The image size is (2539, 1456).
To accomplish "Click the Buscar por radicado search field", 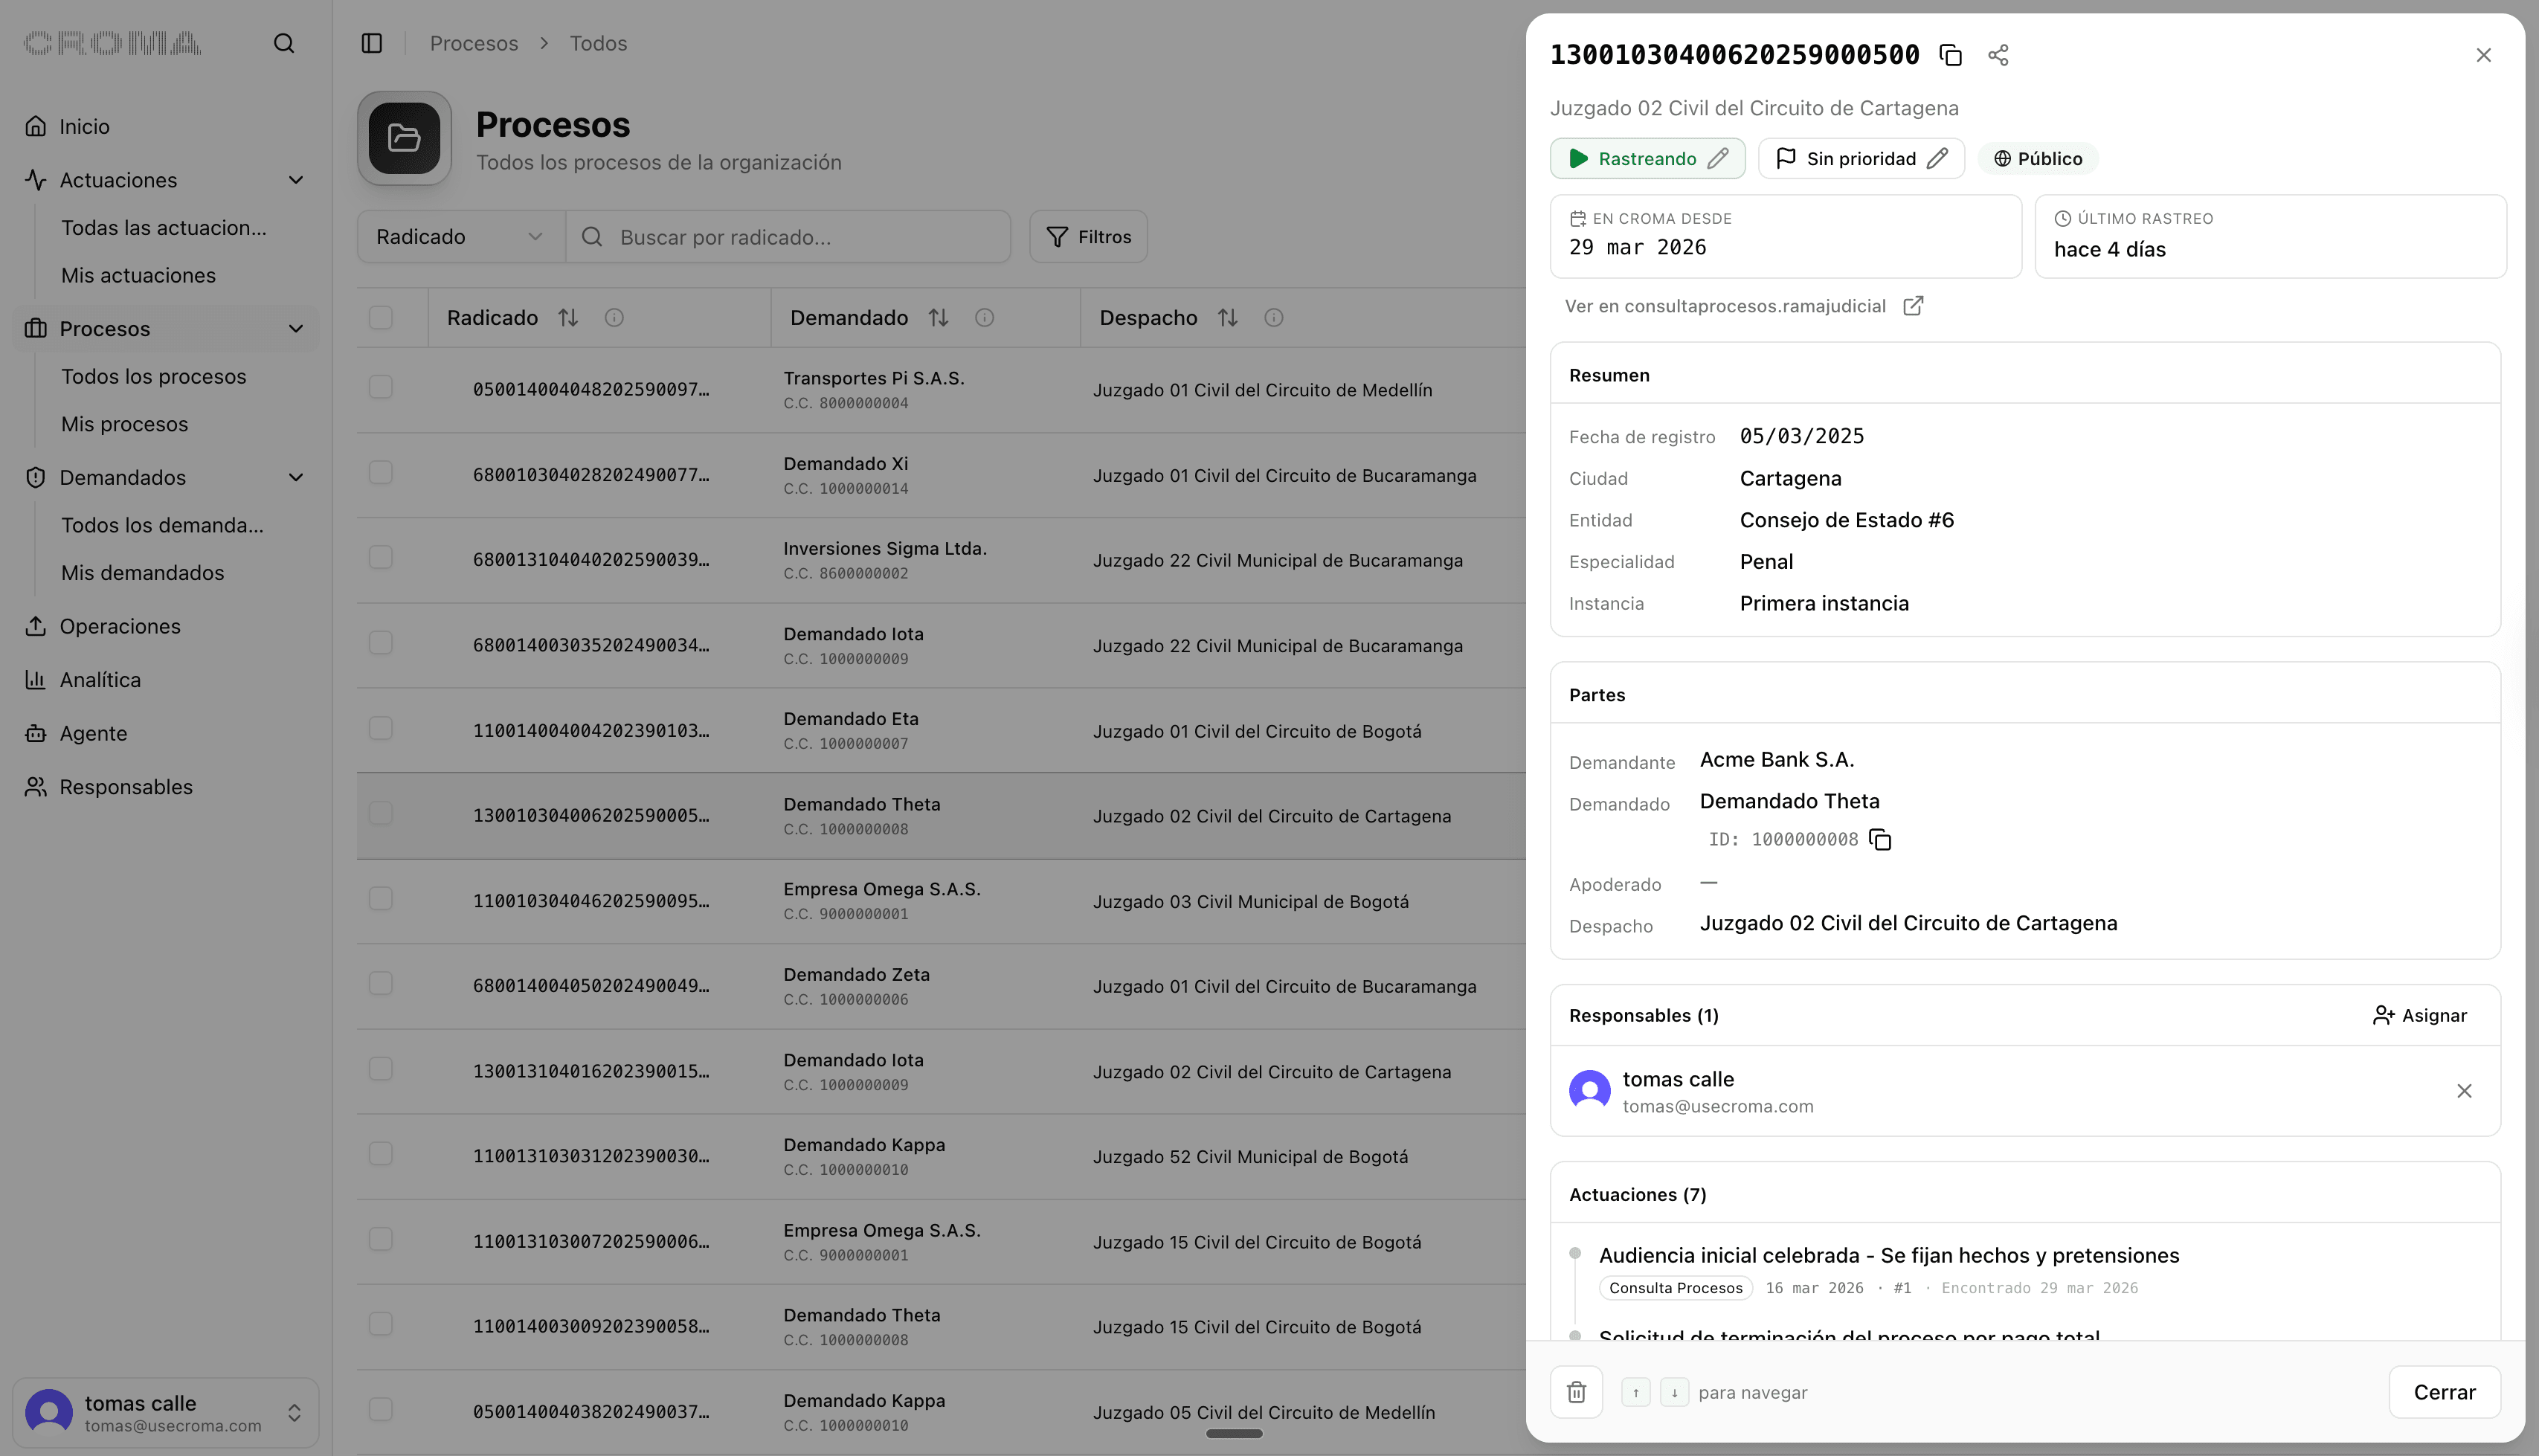I will coord(789,236).
